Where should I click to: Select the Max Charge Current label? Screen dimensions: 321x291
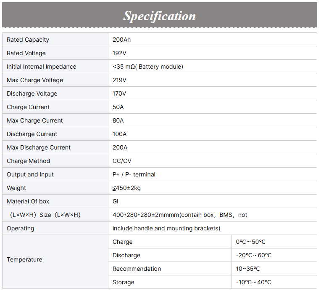tap(35, 120)
